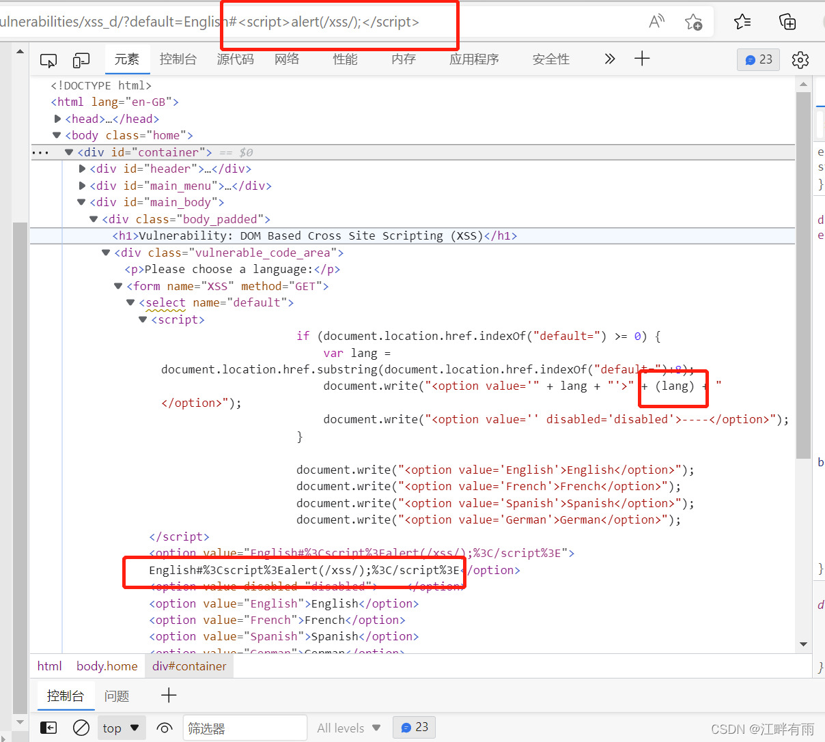This screenshot has height=742, width=825.
Task: Expand the head element node
Action: coord(58,119)
